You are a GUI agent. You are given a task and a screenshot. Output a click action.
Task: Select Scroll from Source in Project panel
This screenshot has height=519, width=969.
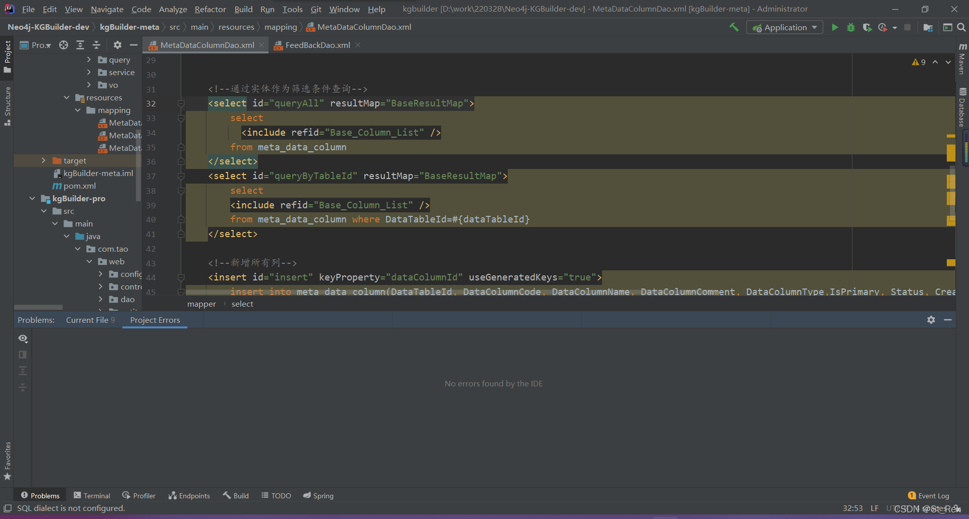pos(63,45)
